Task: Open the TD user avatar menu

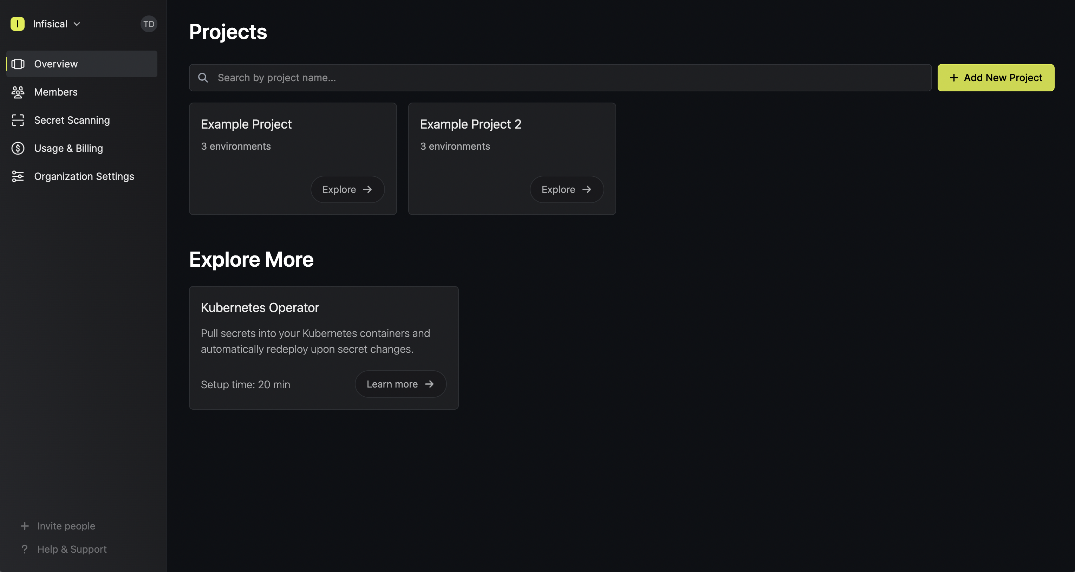Action: [x=149, y=24]
